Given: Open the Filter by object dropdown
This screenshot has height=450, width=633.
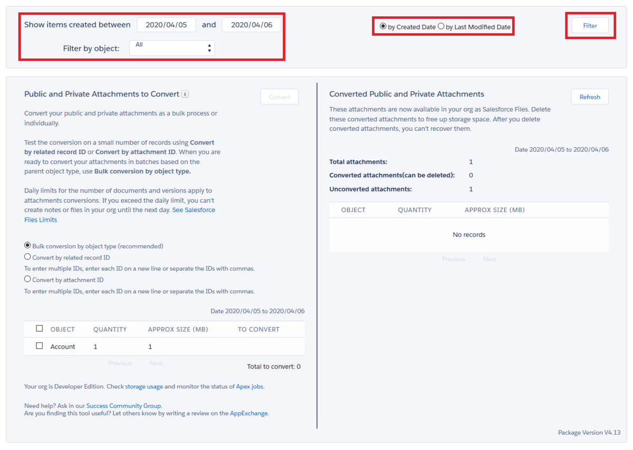Looking at the screenshot, I should pos(172,48).
